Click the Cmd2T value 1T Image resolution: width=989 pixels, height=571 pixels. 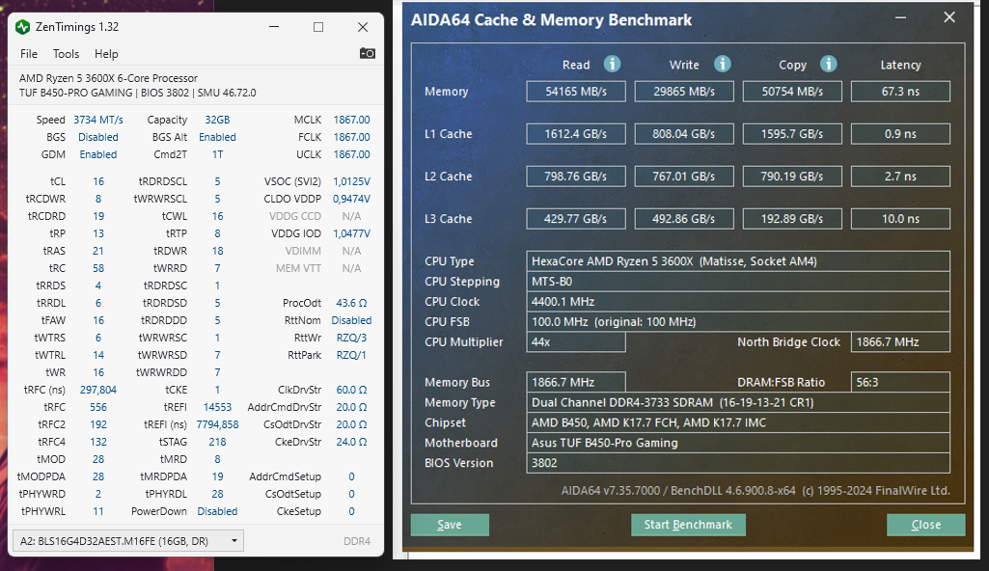click(217, 154)
